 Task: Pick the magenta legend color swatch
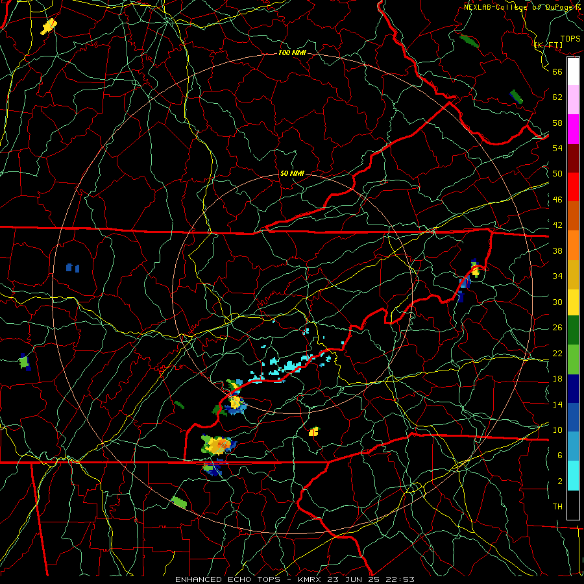(573, 129)
